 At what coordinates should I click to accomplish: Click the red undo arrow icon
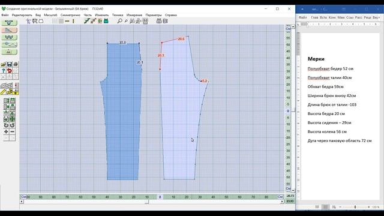10,71
